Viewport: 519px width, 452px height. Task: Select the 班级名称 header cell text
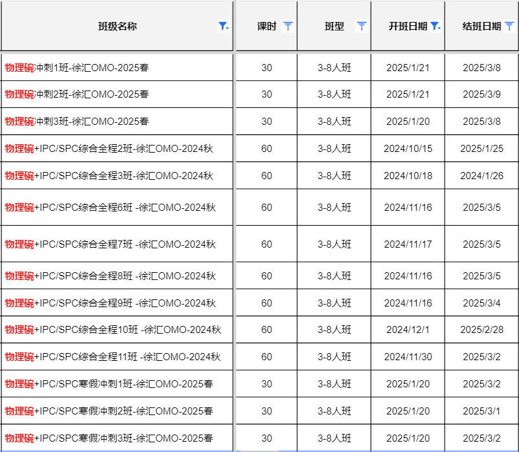pos(117,27)
